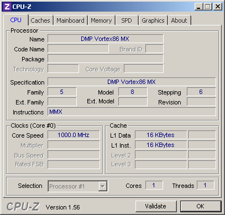
Task: Click the empty Technology field
Action: 63,69
